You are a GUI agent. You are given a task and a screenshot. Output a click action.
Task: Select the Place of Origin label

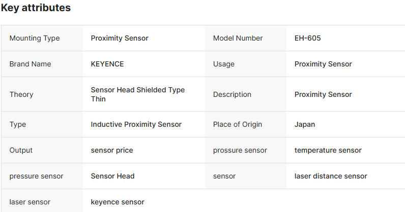[x=238, y=124]
